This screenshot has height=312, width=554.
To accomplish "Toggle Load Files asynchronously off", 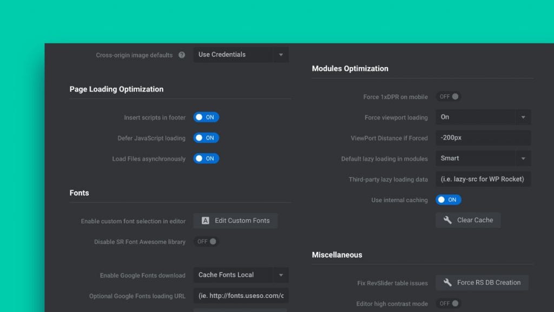I will point(206,159).
